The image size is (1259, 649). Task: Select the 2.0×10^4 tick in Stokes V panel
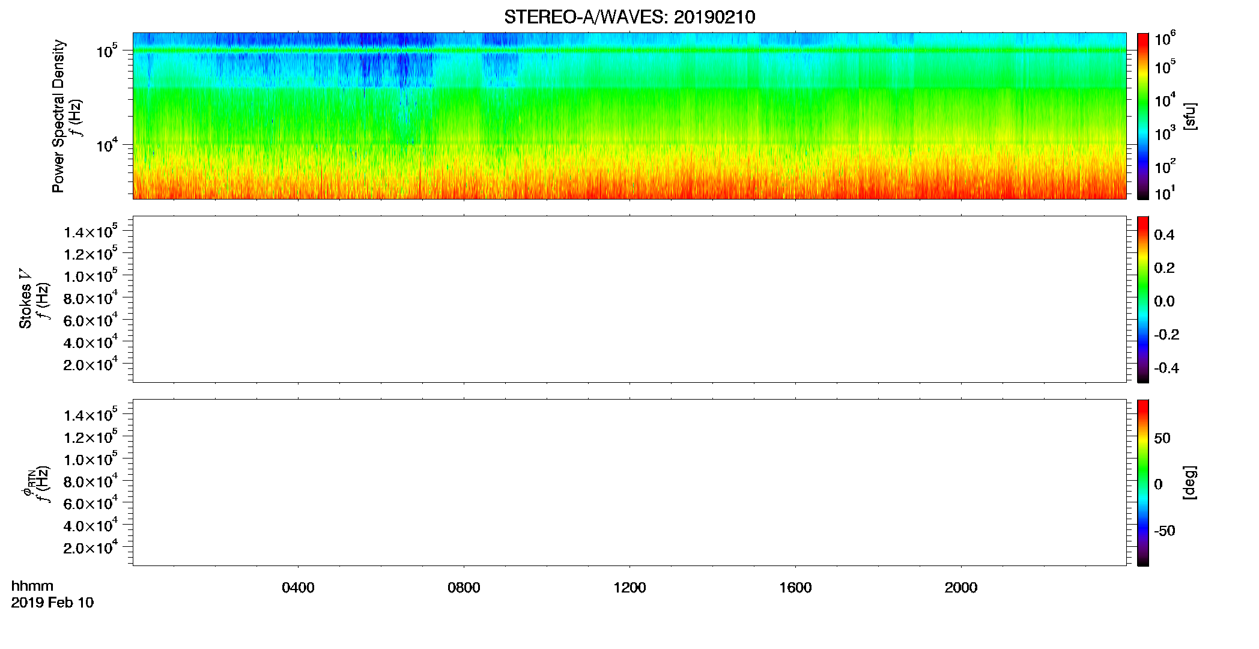(x=91, y=365)
